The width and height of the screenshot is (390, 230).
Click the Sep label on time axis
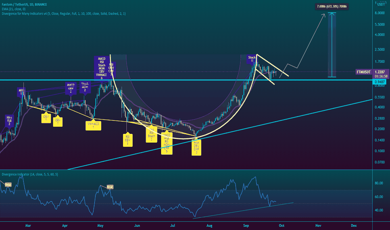pyautogui.click(x=246, y=225)
